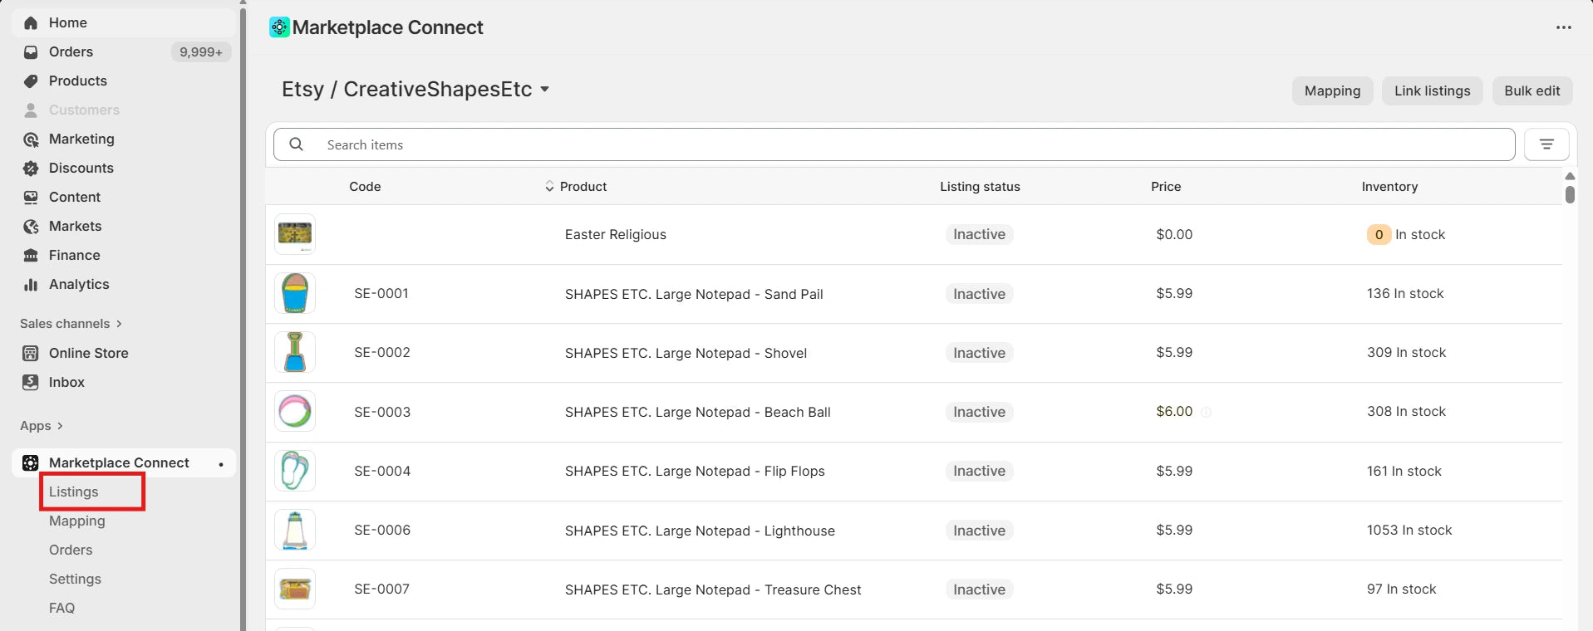Open the Treasure Chest notepad thumbnail
Image resolution: width=1593 pixels, height=631 pixels.
tap(295, 589)
